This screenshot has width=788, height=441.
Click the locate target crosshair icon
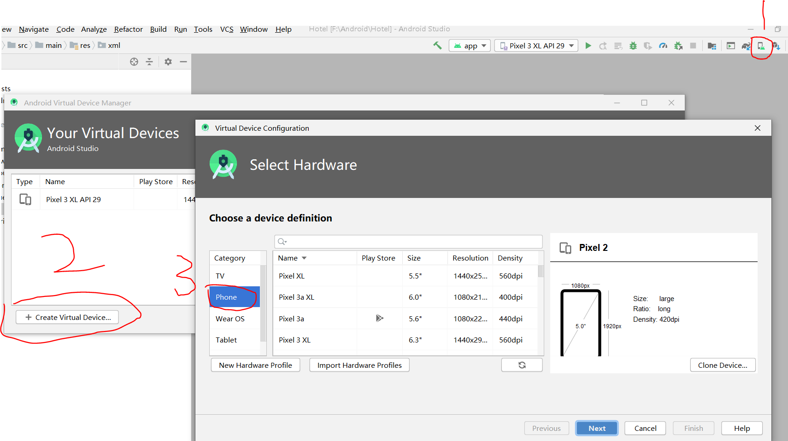(134, 62)
